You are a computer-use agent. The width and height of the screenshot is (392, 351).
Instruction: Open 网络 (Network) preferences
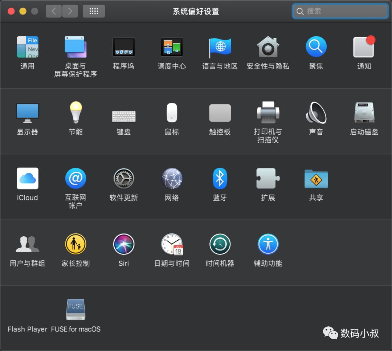172,179
